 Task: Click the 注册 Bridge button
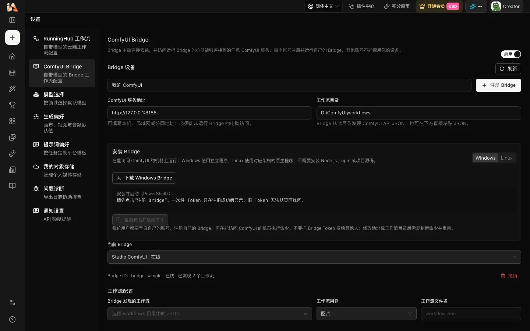pos(498,85)
